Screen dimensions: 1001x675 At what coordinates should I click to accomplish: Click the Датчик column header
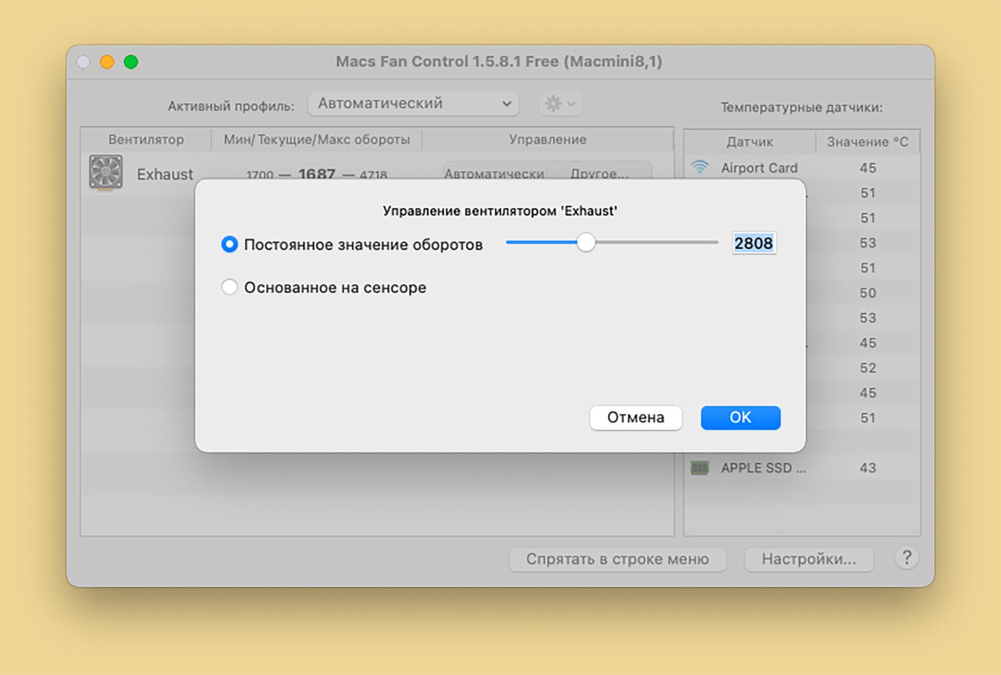[750, 142]
